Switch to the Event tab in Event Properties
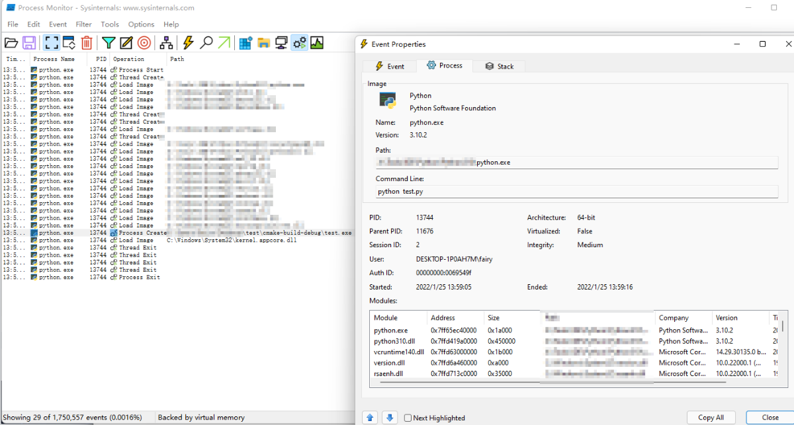Image resolution: width=794 pixels, height=425 pixels. 390,66
